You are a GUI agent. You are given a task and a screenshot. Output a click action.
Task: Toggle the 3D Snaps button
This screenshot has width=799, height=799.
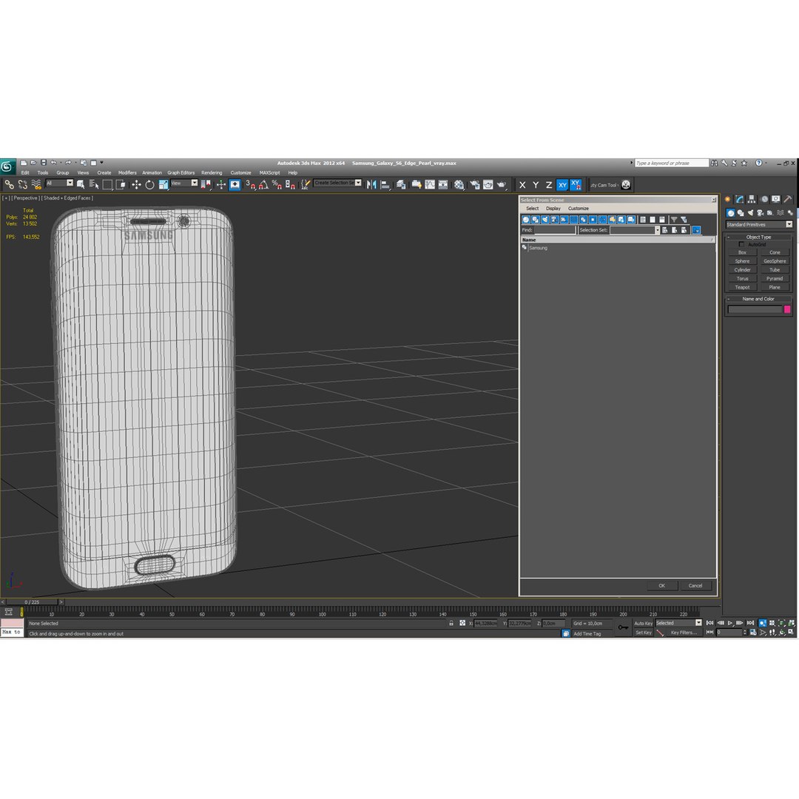click(250, 184)
